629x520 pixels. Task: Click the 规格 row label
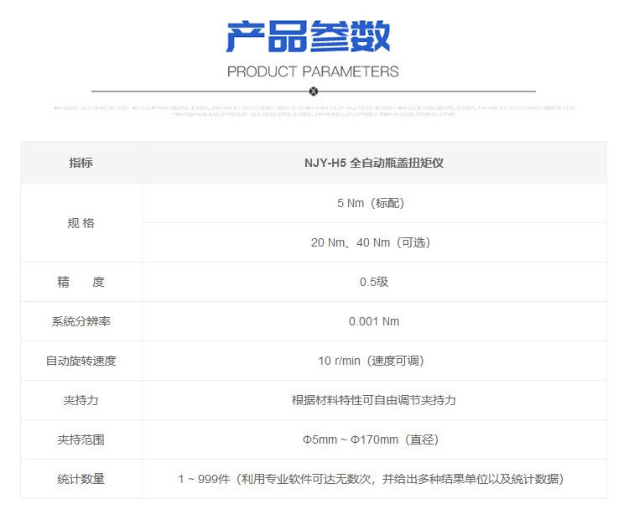click(x=81, y=223)
